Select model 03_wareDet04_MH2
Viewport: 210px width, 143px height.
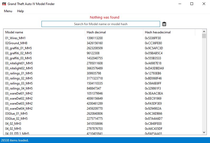point(19,109)
